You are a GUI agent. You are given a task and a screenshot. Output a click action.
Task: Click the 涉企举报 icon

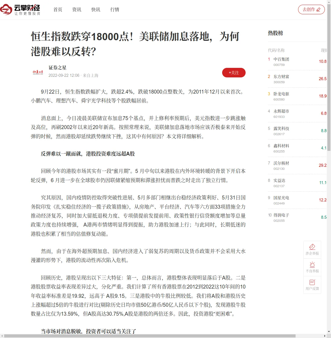pyautogui.click(x=312, y=250)
